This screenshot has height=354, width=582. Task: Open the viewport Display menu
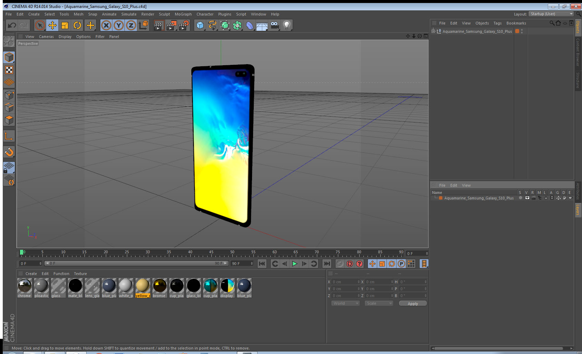click(x=65, y=37)
